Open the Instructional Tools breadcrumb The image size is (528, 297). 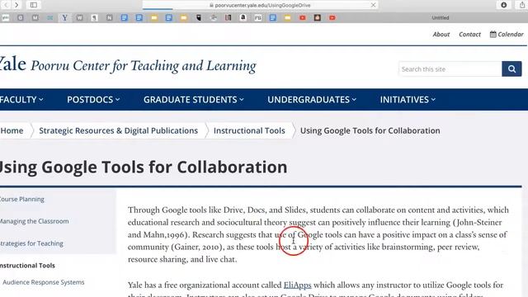[x=249, y=130]
